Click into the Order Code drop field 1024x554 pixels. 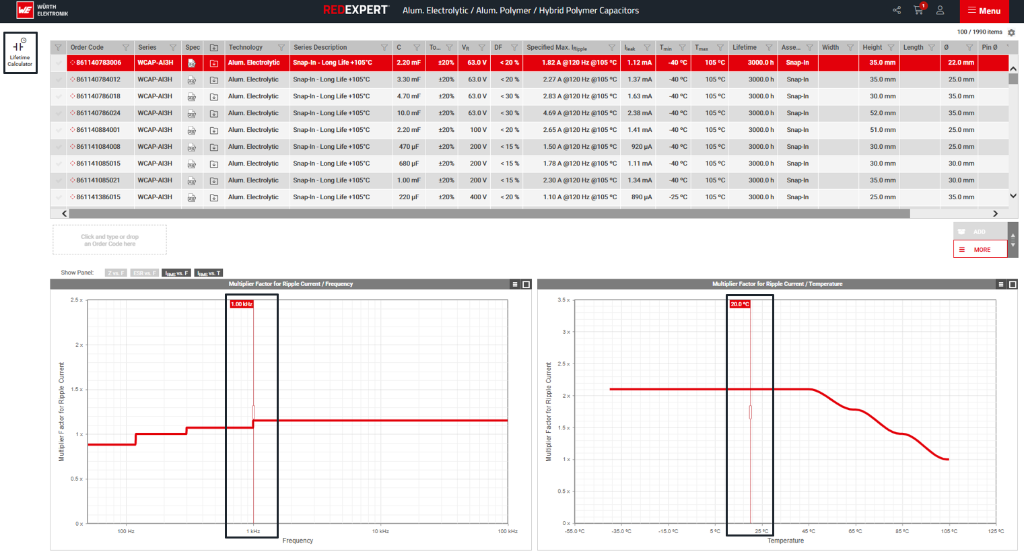pyautogui.click(x=110, y=240)
